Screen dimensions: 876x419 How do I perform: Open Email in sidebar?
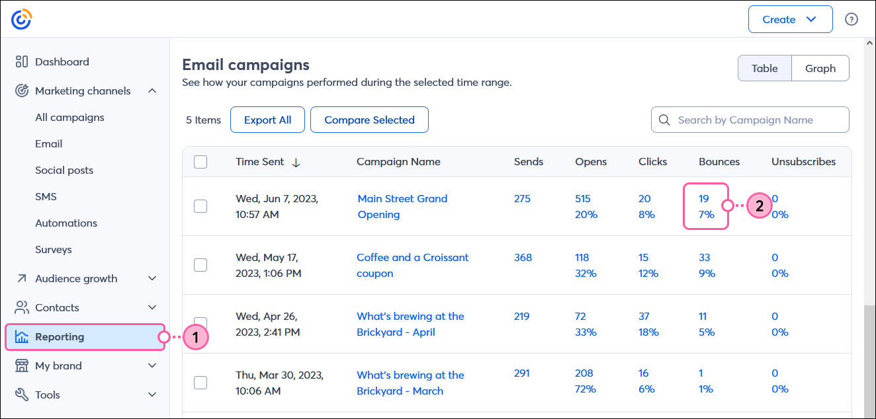point(49,143)
